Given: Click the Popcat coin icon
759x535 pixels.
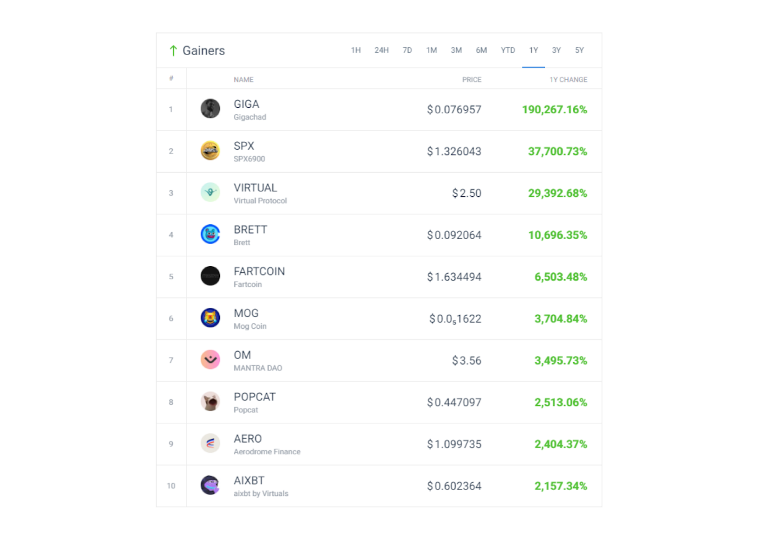Looking at the screenshot, I should coord(210,402).
